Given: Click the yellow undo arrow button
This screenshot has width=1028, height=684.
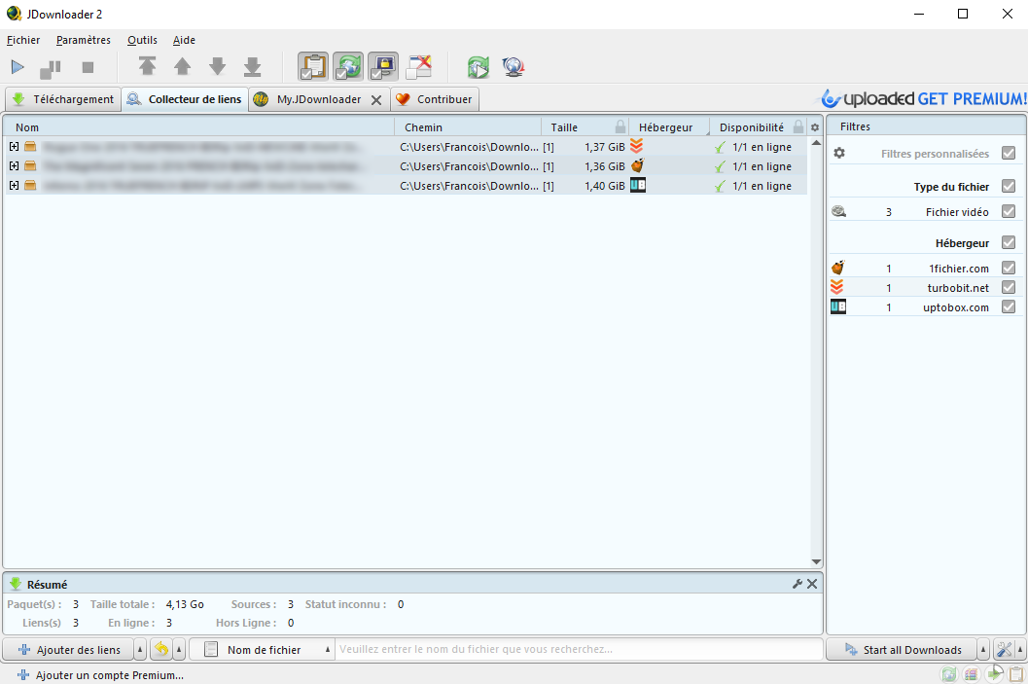Looking at the screenshot, I should [x=161, y=649].
